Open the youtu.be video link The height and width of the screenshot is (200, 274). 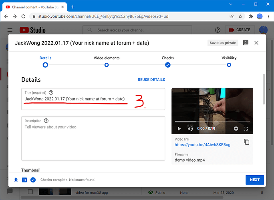click(202, 145)
